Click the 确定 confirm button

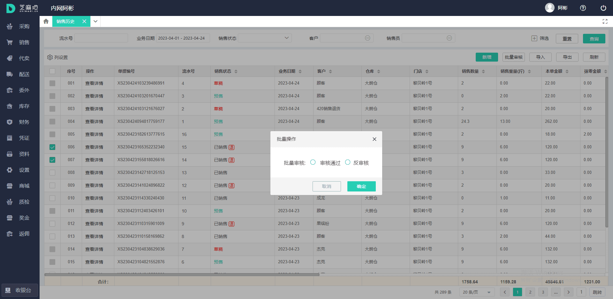tap(361, 186)
